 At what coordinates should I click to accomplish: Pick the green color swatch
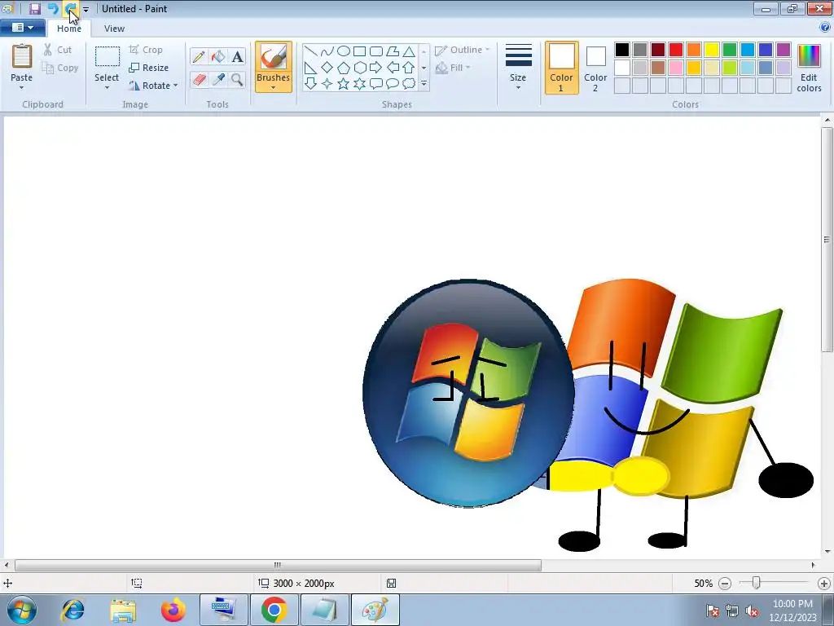(x=730, y=50)
